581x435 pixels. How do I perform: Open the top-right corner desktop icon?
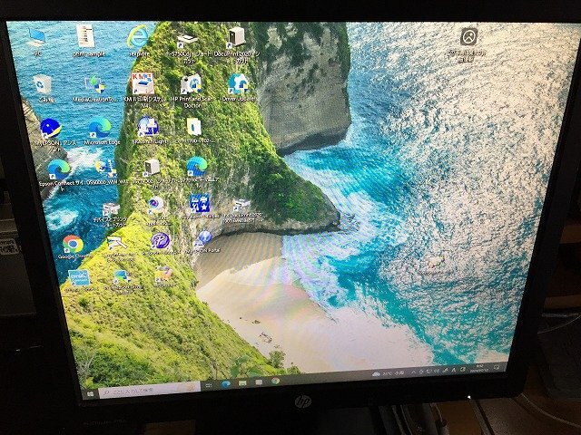click(x=468, y=43)
